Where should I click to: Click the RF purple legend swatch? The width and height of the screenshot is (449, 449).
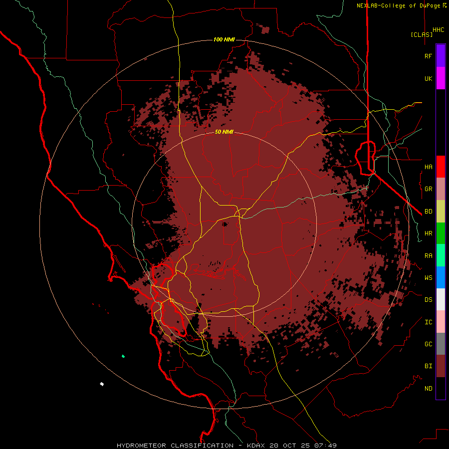click(441, 56)
